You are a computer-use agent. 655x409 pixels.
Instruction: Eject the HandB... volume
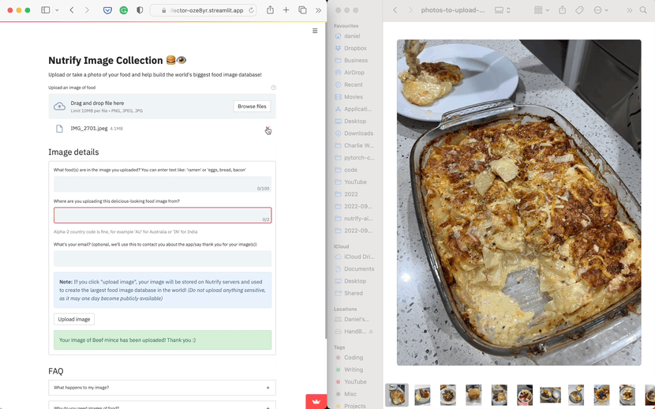371,332
